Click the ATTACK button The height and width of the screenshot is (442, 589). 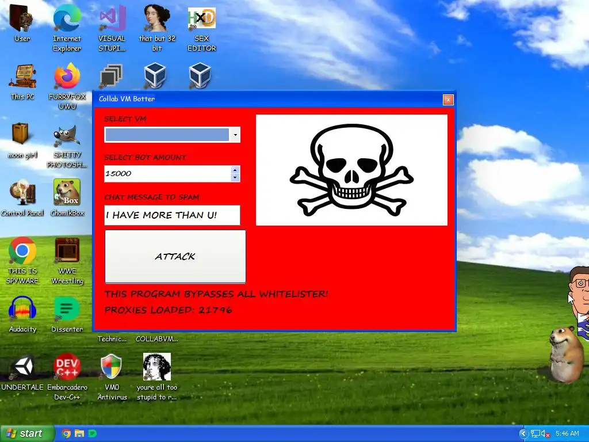click(x=175, y=256)
